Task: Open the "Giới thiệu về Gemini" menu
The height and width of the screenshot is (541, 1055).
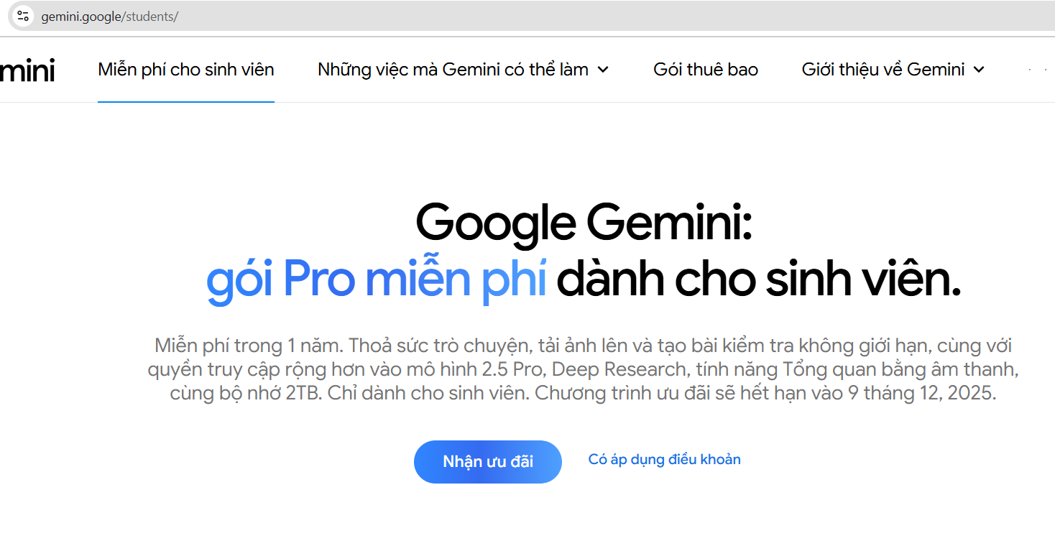Action: pos(883,70)
